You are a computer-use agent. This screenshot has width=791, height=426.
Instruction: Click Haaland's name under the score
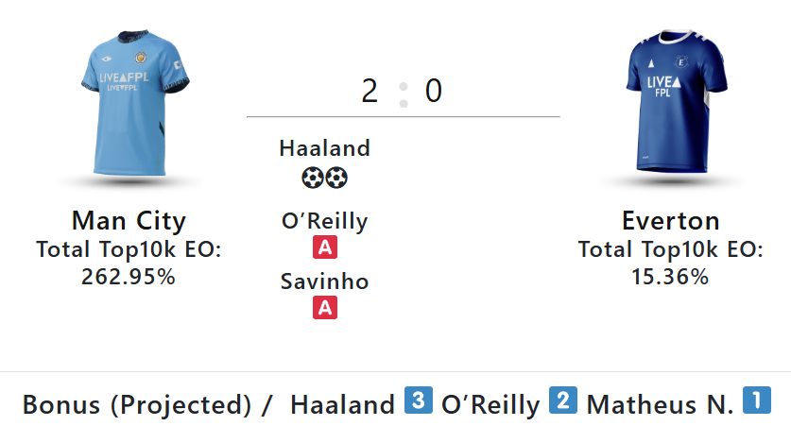coord(325,148)
